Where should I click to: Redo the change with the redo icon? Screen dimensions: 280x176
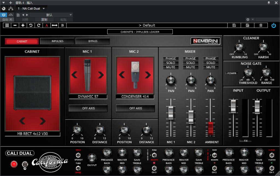pos(39,25)
